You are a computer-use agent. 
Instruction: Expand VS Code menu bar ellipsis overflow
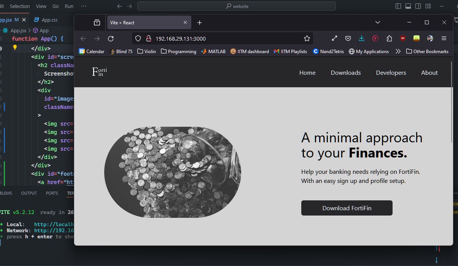pos(84,6)
